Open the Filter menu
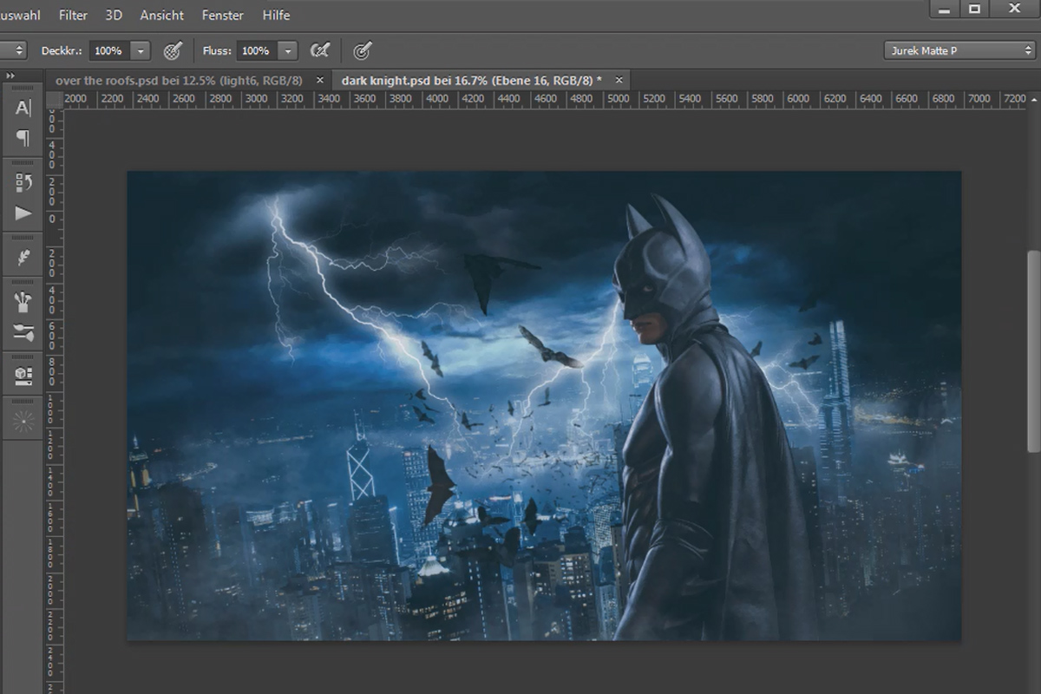This screenshot has height=694, width=1041. click(73, 15)
